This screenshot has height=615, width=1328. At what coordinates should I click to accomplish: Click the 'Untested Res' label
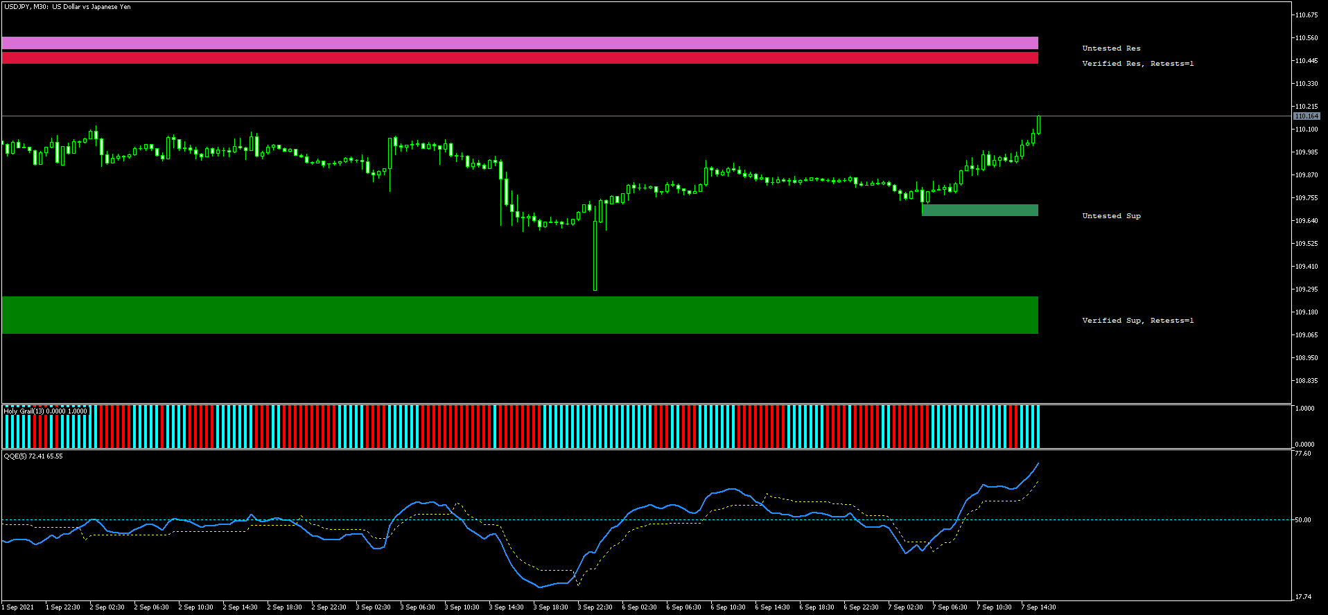(1111, 48)
